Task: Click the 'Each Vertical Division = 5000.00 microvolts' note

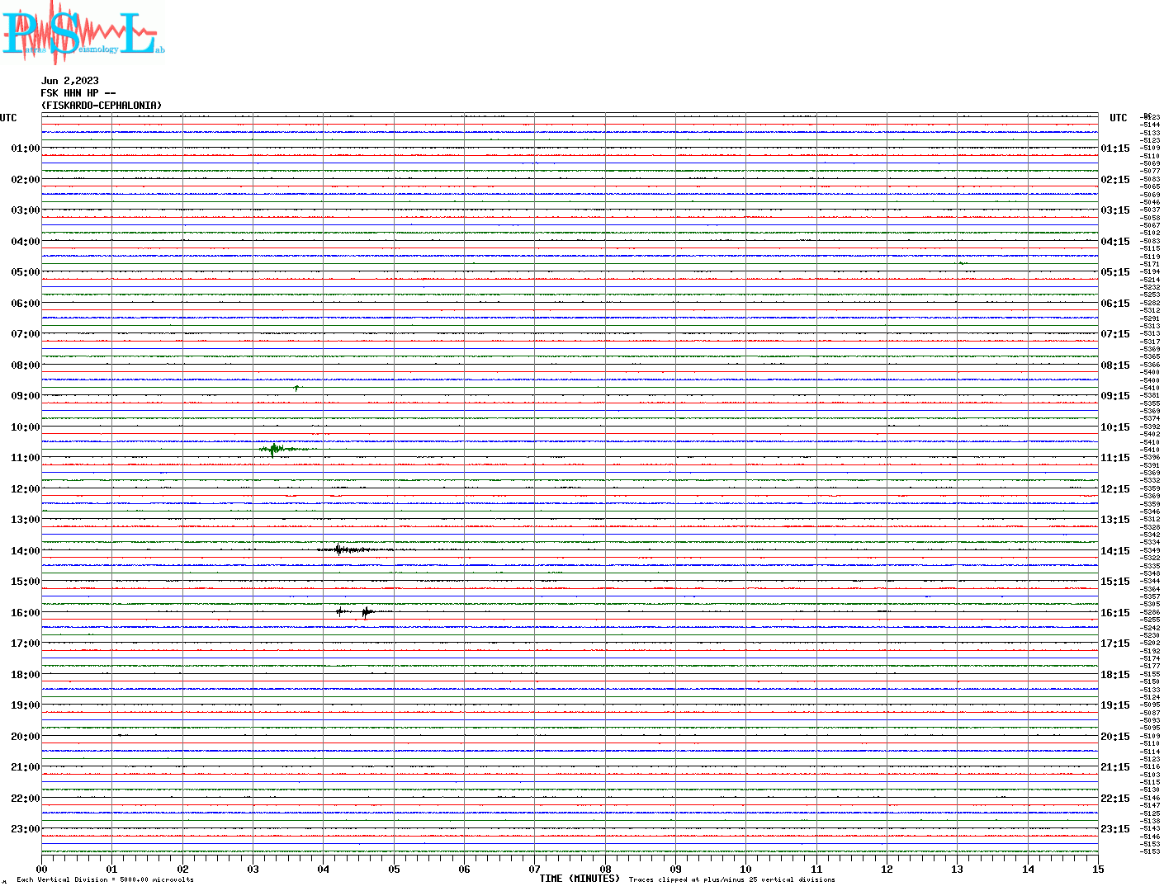Action: 105,879
